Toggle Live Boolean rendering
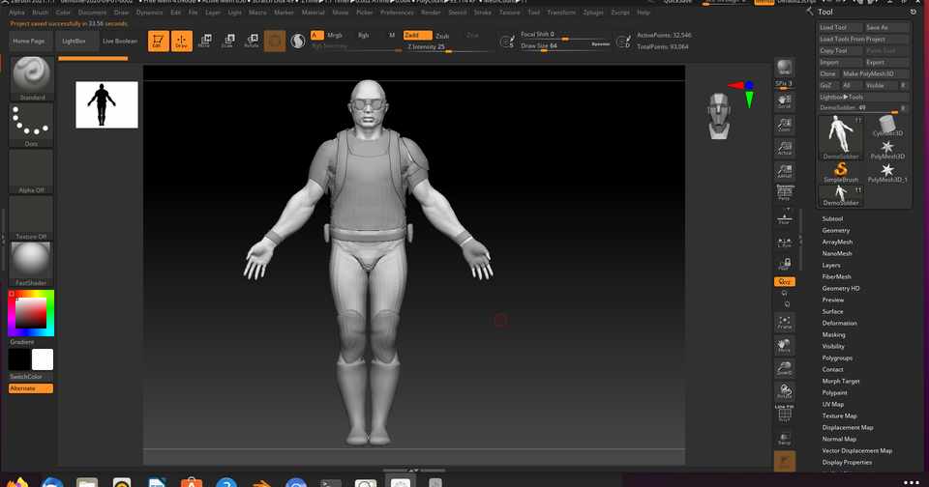Viewport: 929px width, 487px height. pos(120,41)
